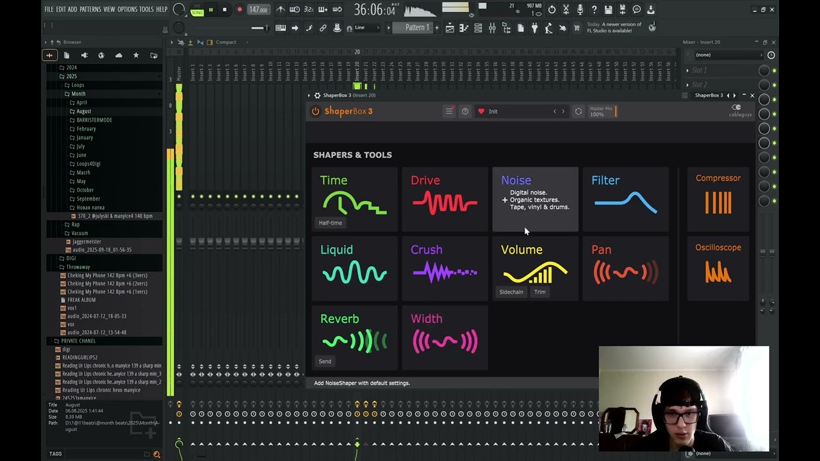The width and height of the screenshot is (820, 461).
Task: Select the browser cloud tab icon
Action: [119, 56]
